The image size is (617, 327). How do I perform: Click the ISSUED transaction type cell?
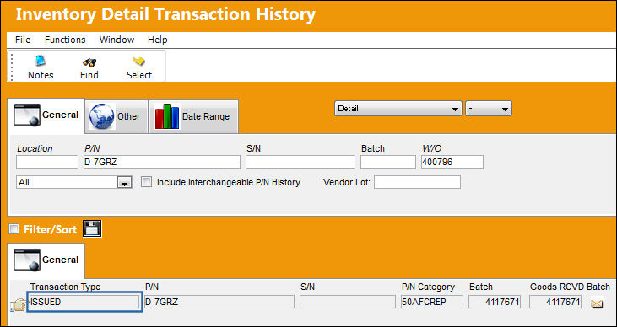[84, 302]
